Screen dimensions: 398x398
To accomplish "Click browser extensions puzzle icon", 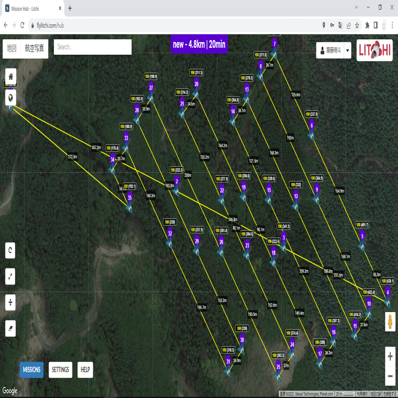I will click(x=367, y=25).
